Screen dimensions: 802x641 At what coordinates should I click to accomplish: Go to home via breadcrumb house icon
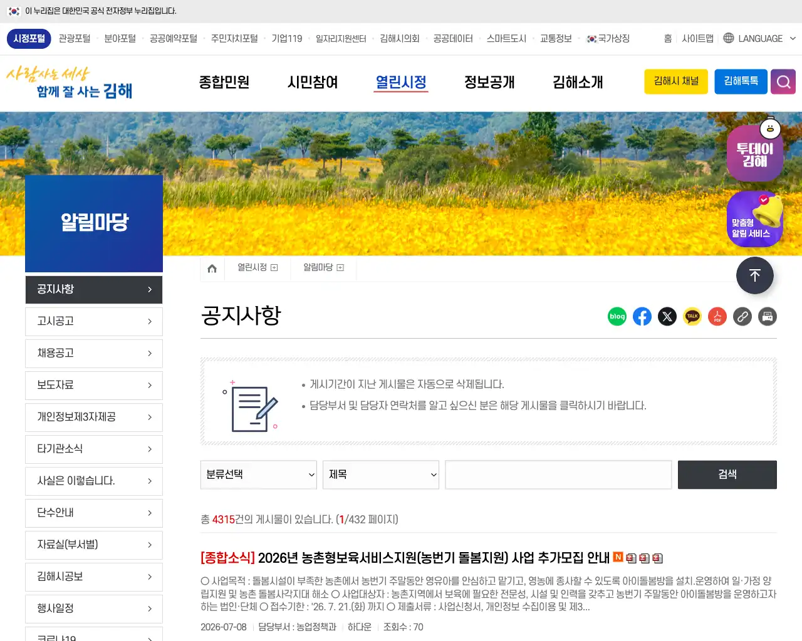(212, 269)
